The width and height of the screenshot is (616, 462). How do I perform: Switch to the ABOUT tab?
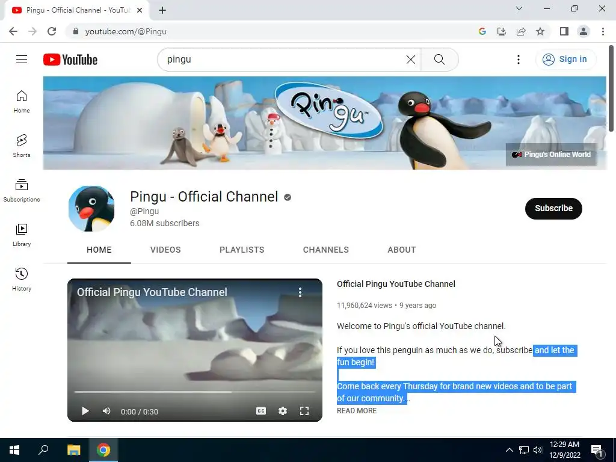pos(401,250)
